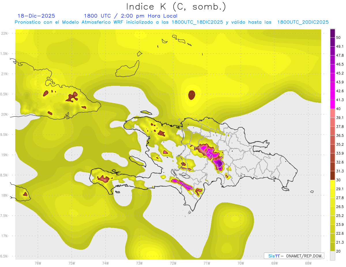Click the gray swatch below legend value 20
Viewport: 346px width, 267px height.
pyautogui.click(x=333, y=256)
